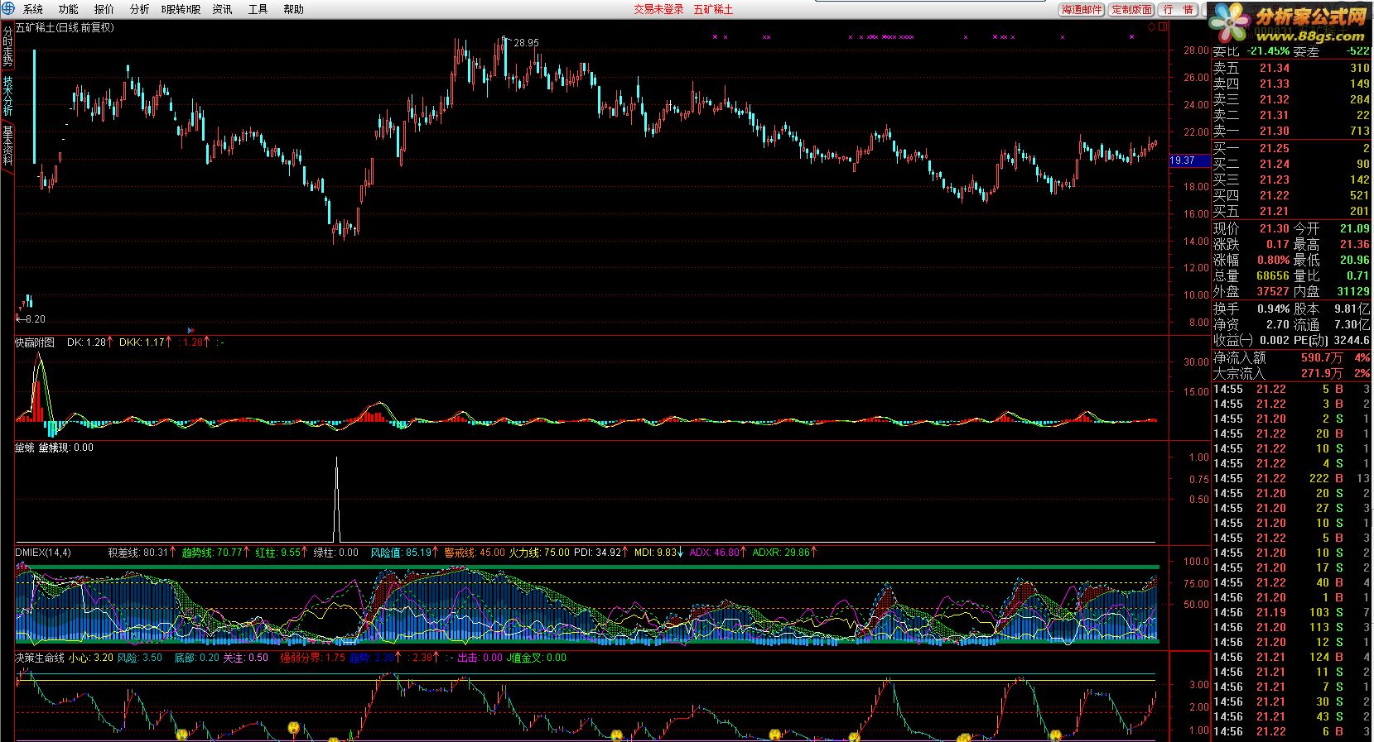Select the 卖五 21.34 order book row
Viewport: 1374px width, 742px height.
pyautogui.click(x=1291, y=68)
